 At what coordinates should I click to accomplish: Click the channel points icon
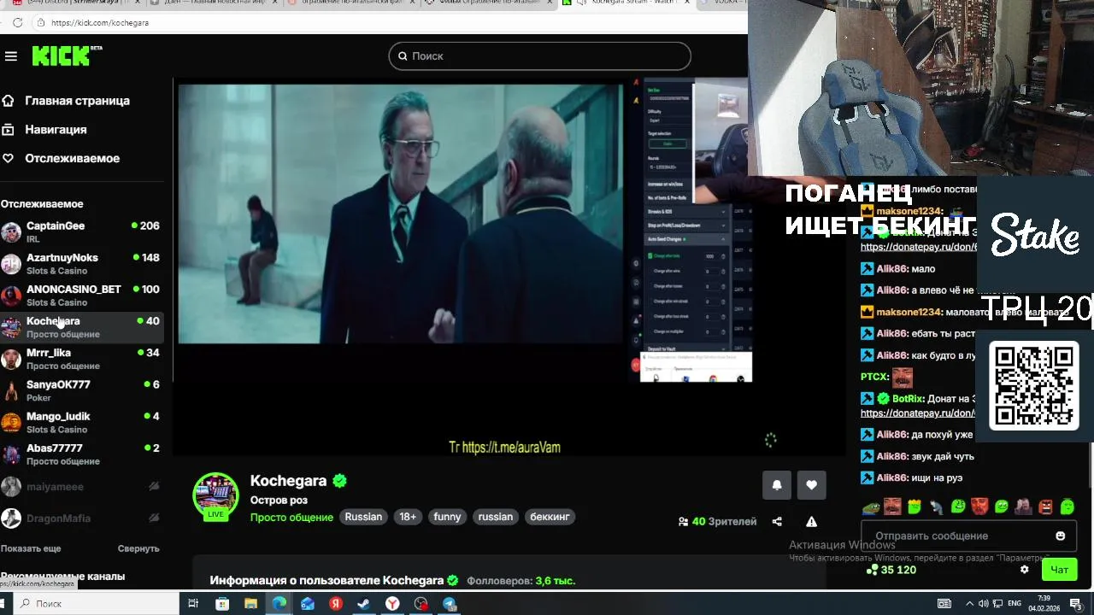[872, 570]
